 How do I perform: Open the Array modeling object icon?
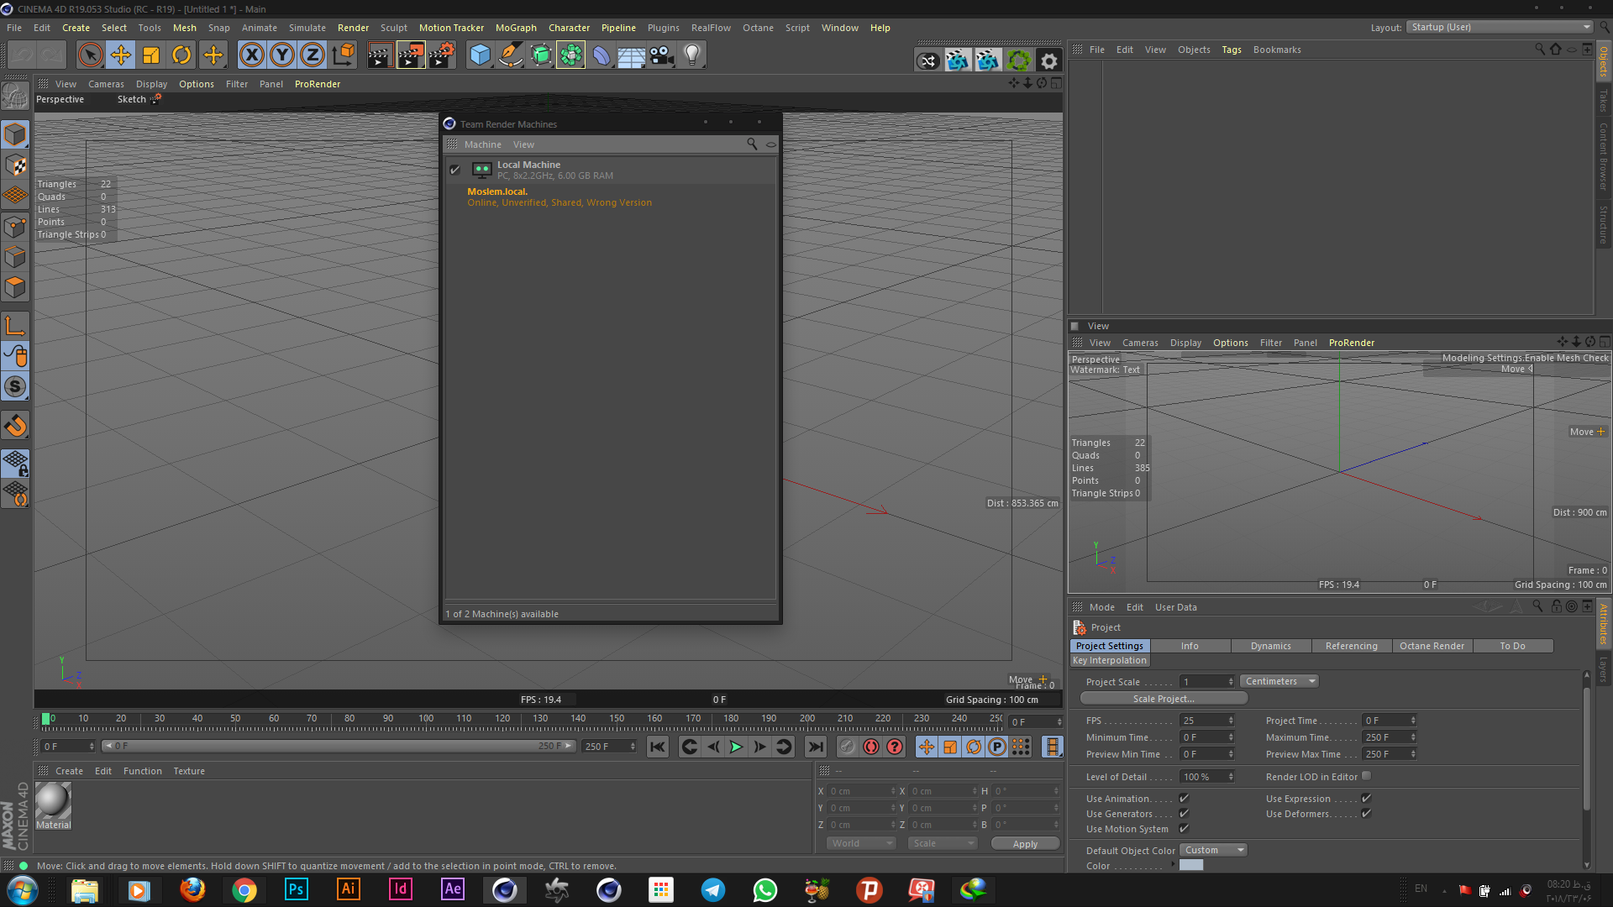coord(570,55)
